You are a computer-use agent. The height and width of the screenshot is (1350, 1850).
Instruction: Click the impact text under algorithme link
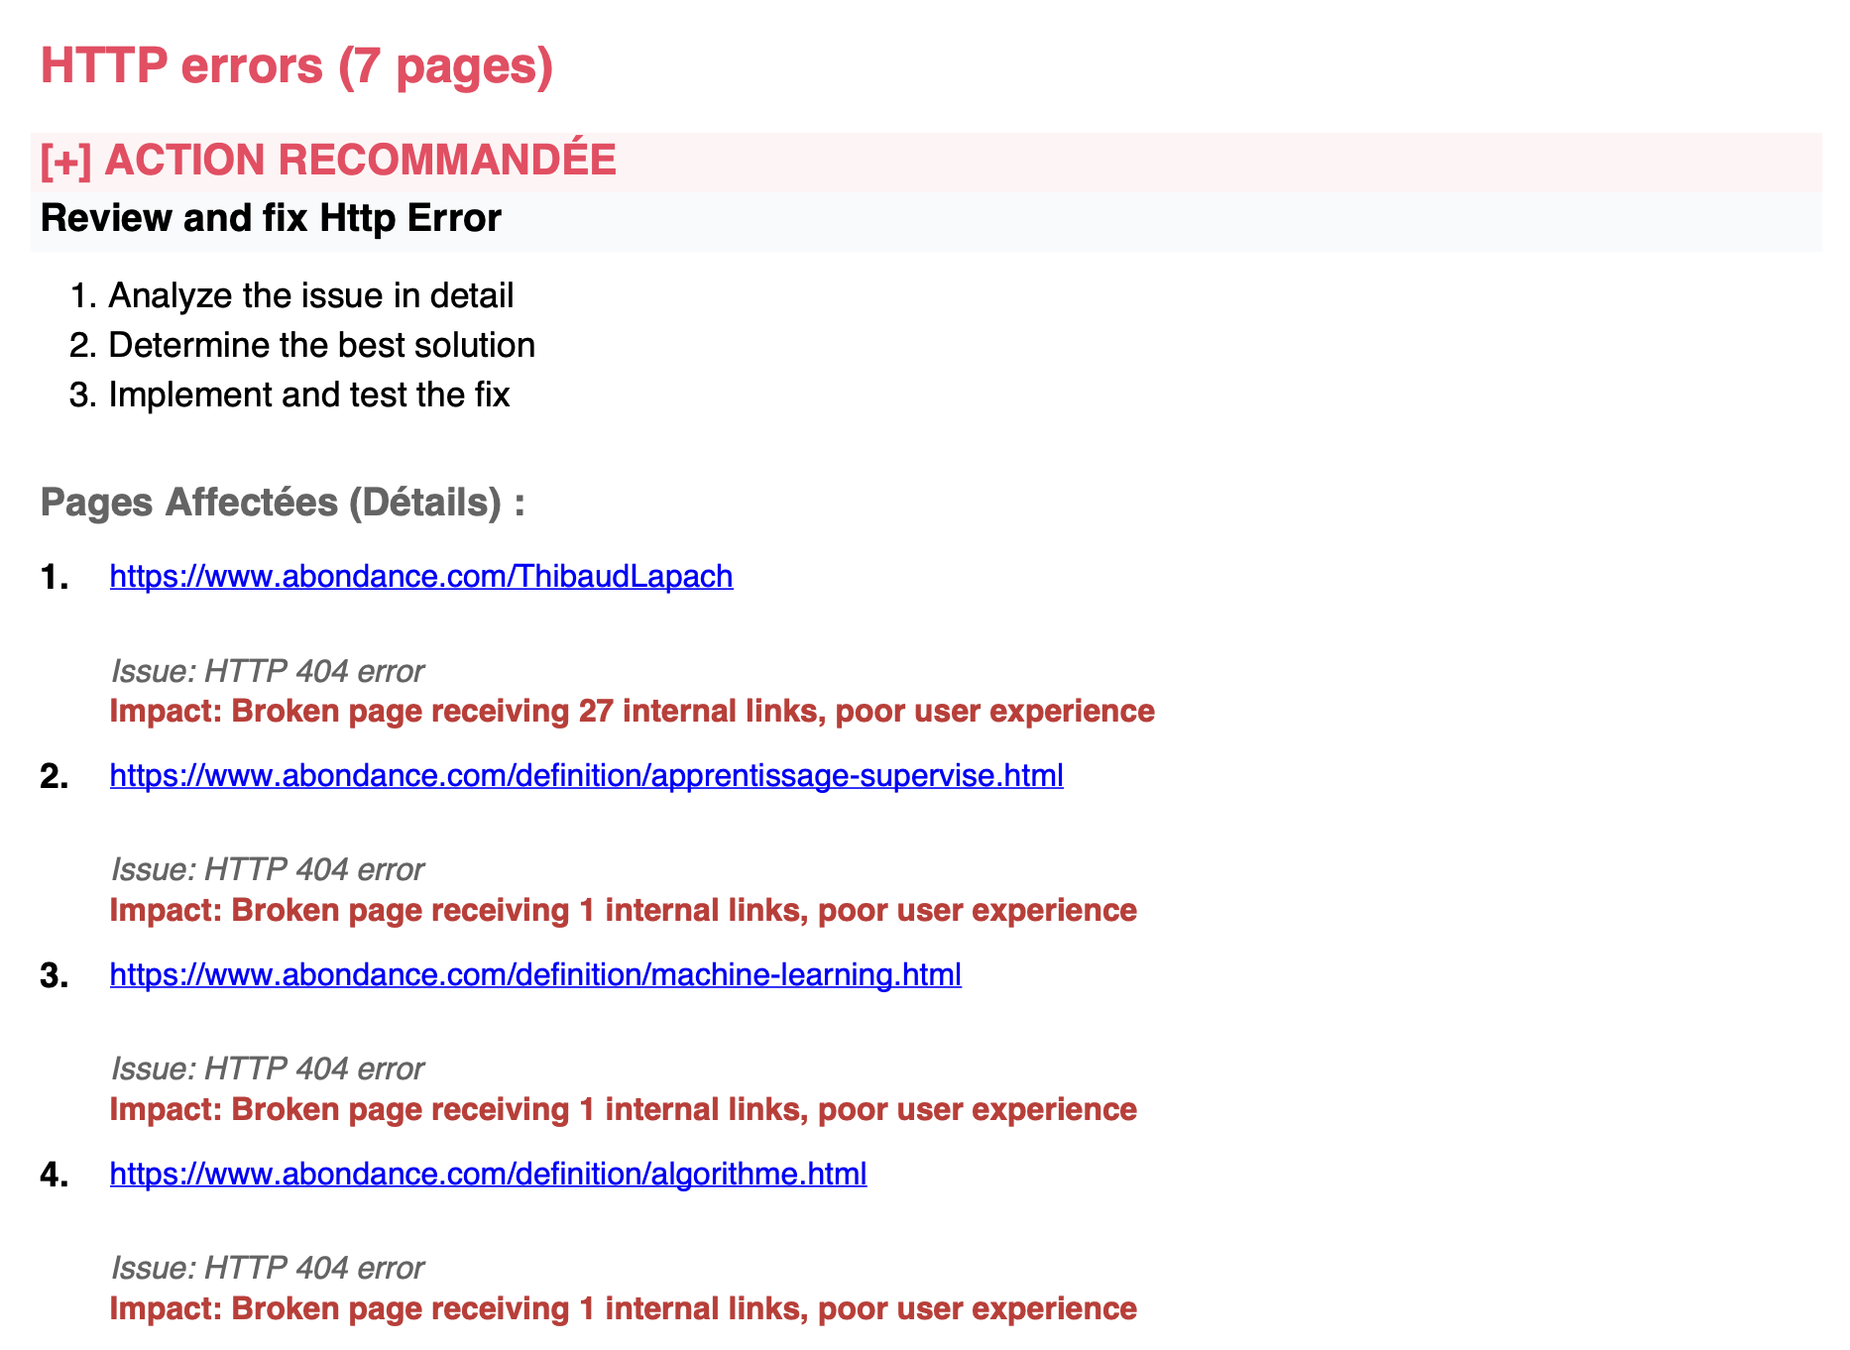tap(623, 1308)
